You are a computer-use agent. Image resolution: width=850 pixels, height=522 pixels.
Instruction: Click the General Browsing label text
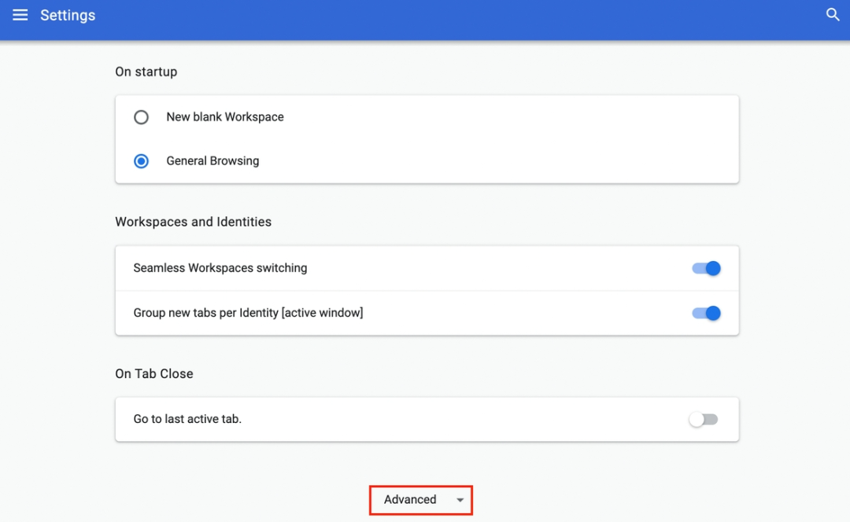(x=213, y=160)
